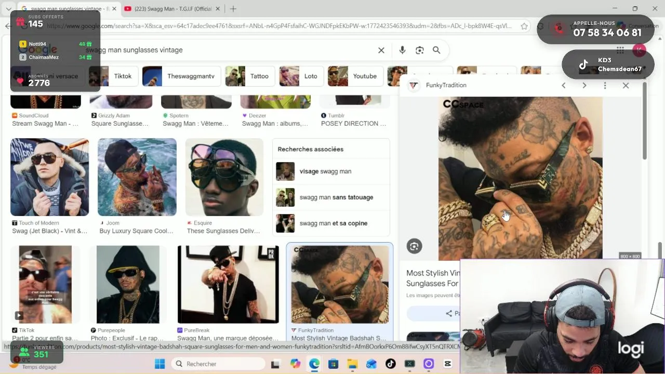Start voice search with microphone icon
This screenshot has width=665, height=374.
[402, 50]
